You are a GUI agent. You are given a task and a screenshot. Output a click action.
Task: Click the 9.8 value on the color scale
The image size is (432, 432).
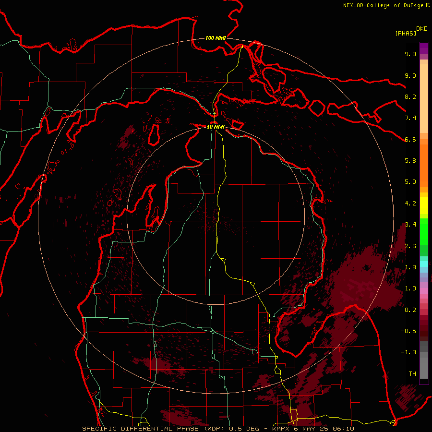point(410,54)
